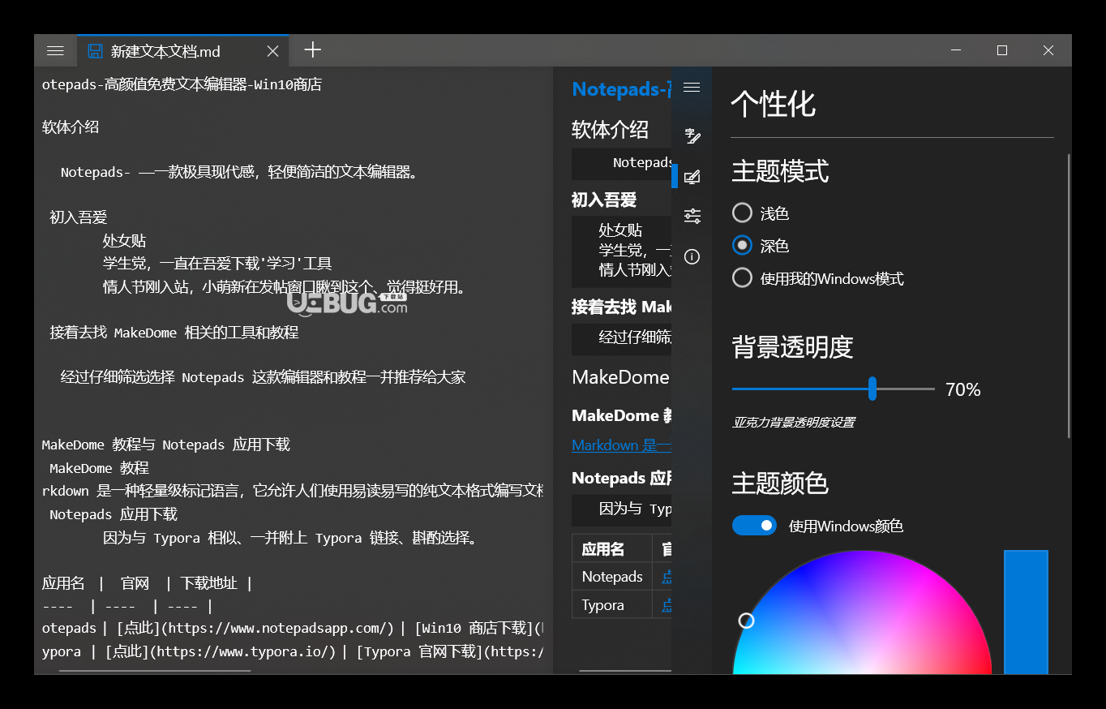Click the MakeDome 教程 line in editor

point(99,467)
